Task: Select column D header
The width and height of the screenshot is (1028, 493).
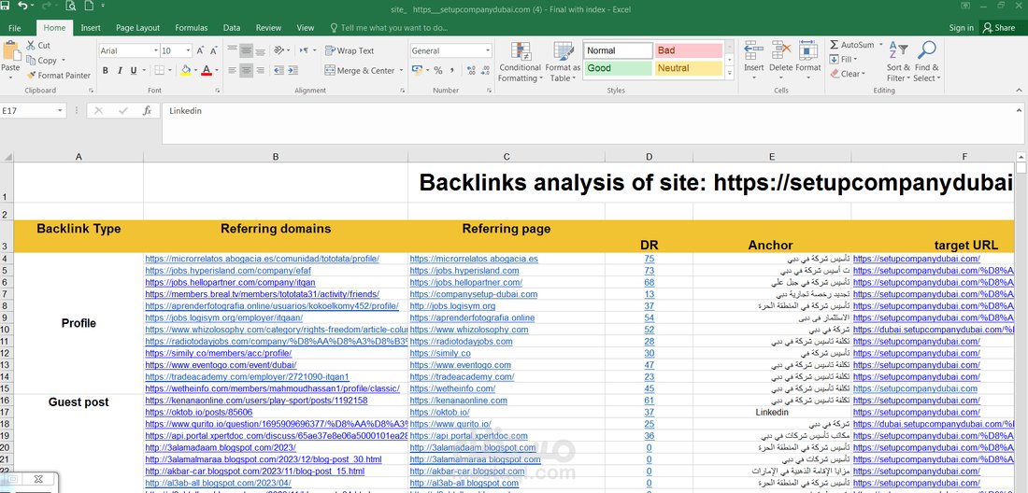Action: coord(649,157)
